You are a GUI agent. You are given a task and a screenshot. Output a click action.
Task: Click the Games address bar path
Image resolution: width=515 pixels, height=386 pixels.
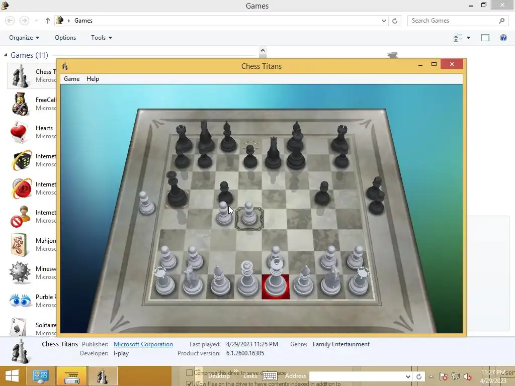pos(83,21)
